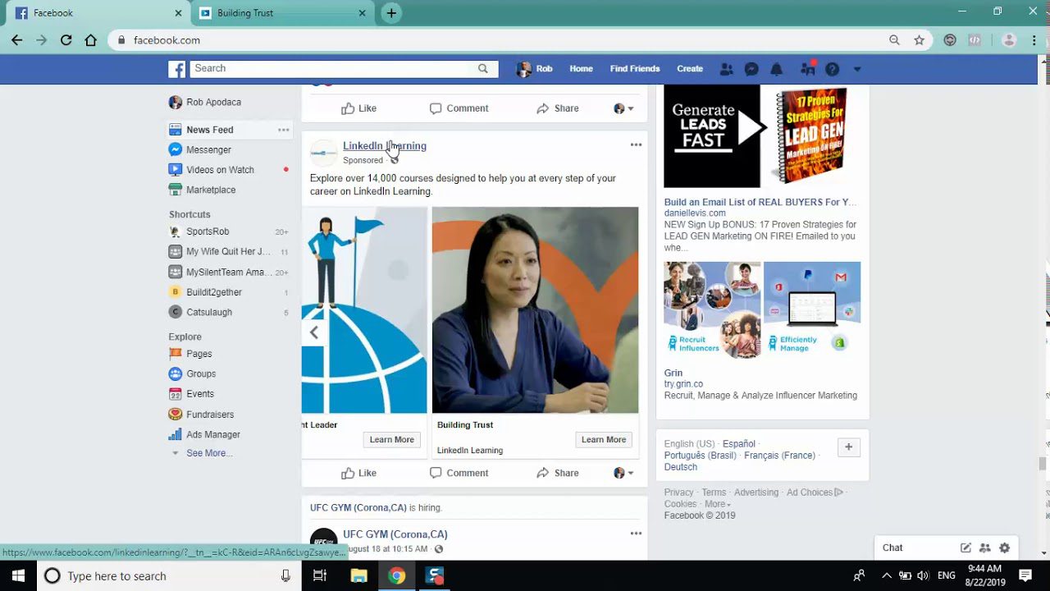
Task: Open the Friend Requests icon
Action: (x=726, y=69)
